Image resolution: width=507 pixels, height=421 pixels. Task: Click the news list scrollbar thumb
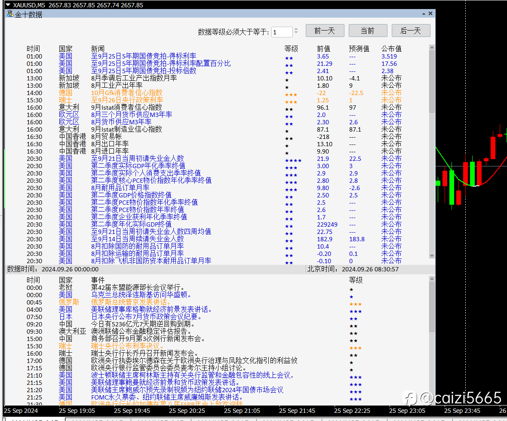tap(432, 81)
